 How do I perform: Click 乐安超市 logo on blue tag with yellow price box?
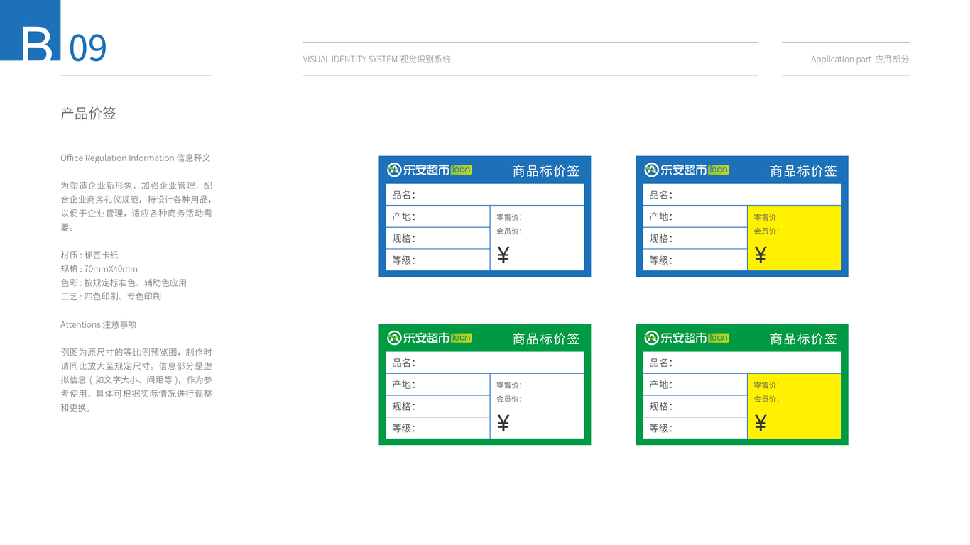click(x=687, y=170)
